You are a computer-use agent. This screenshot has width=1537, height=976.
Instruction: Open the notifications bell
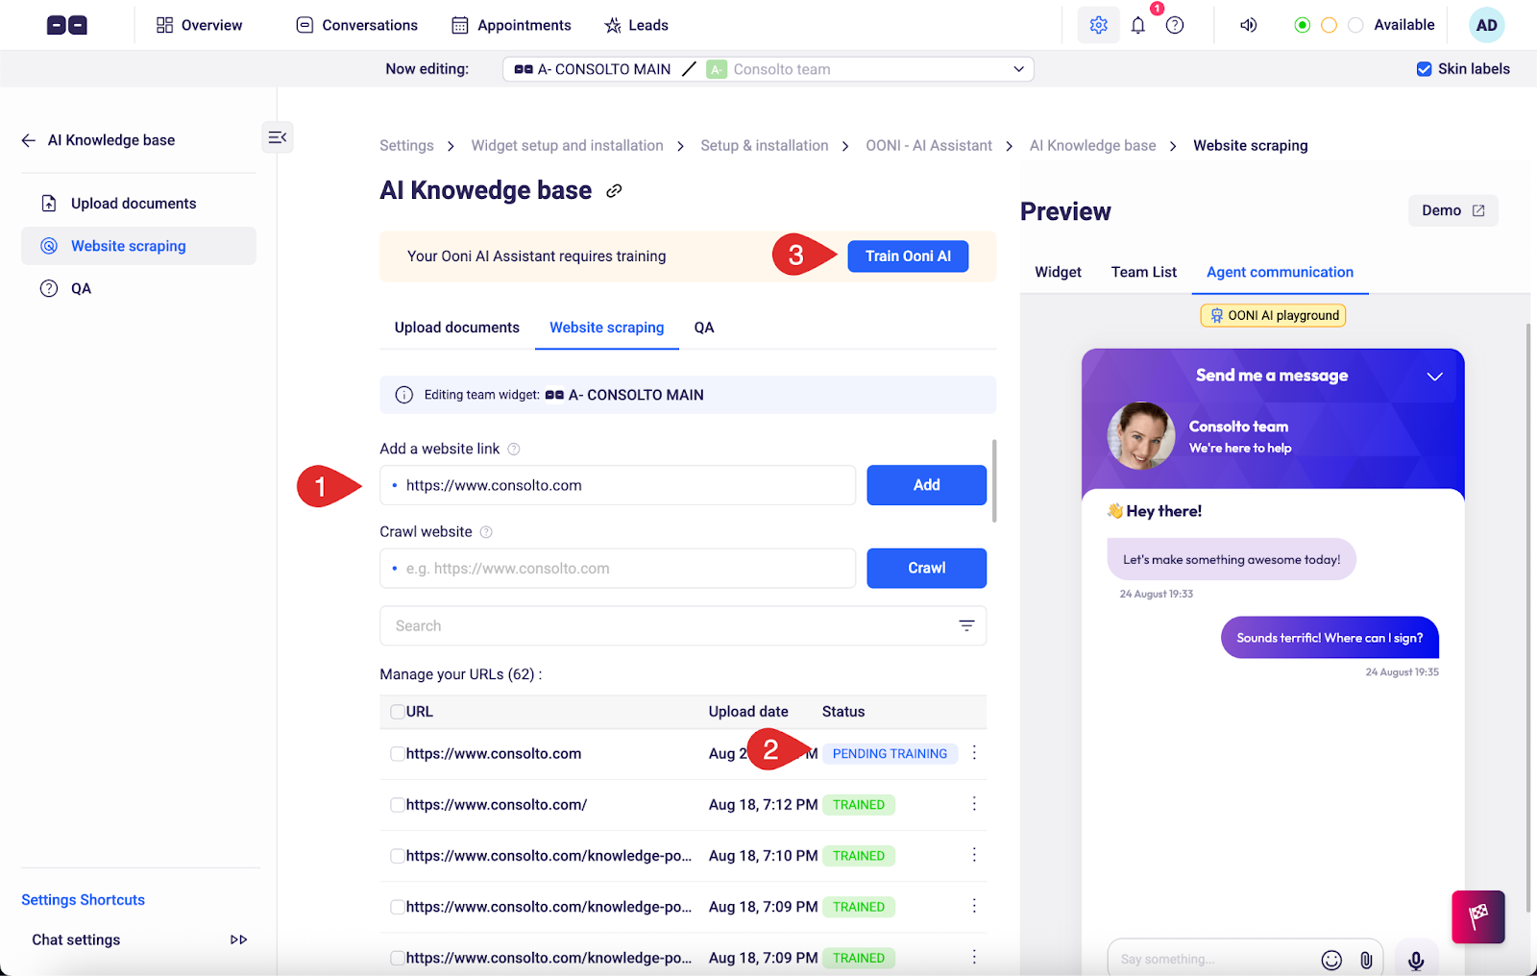(1138, 25)
